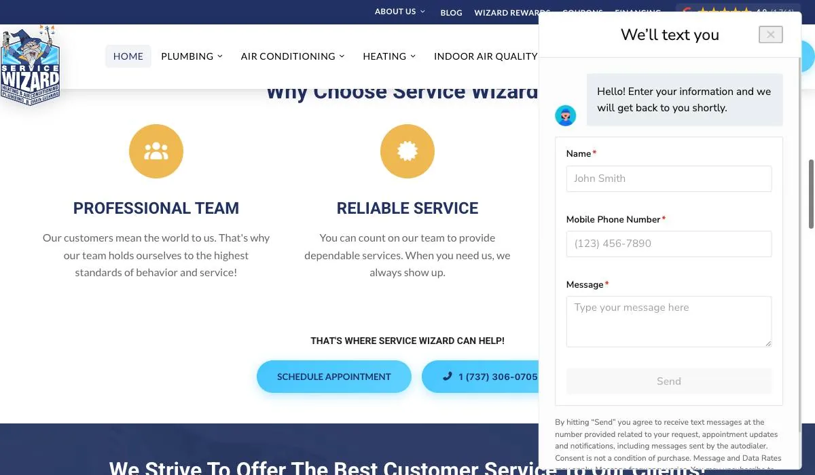This screenshot has width=815, height=475.
Task: Close the We'll text you widget
Action: 771,35
